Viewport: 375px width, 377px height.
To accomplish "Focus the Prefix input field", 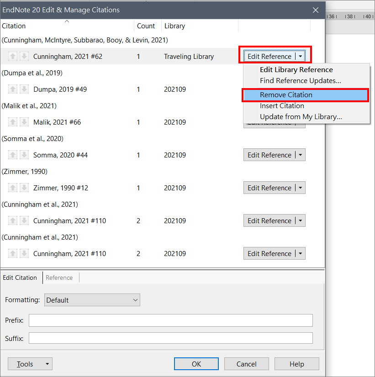I will (x=171, y=320).
